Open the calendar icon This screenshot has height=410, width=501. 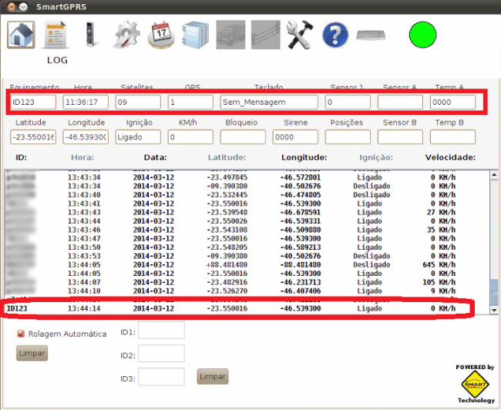pyautogui.click(x=161, y=35)
